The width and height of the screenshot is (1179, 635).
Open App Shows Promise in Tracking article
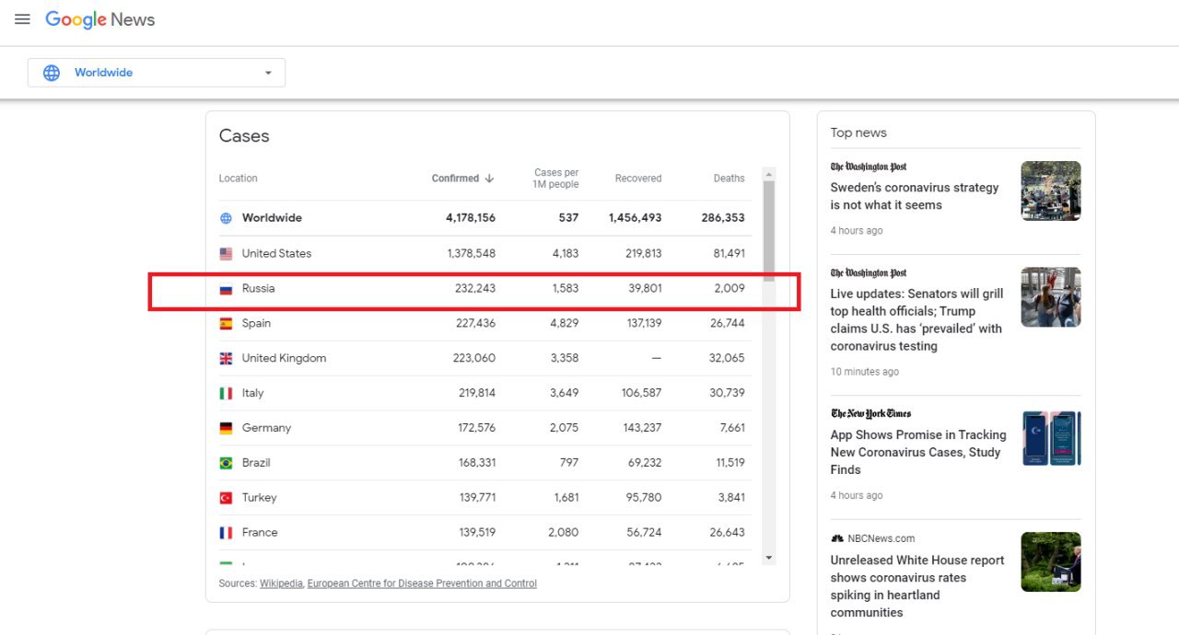[918, 452]
